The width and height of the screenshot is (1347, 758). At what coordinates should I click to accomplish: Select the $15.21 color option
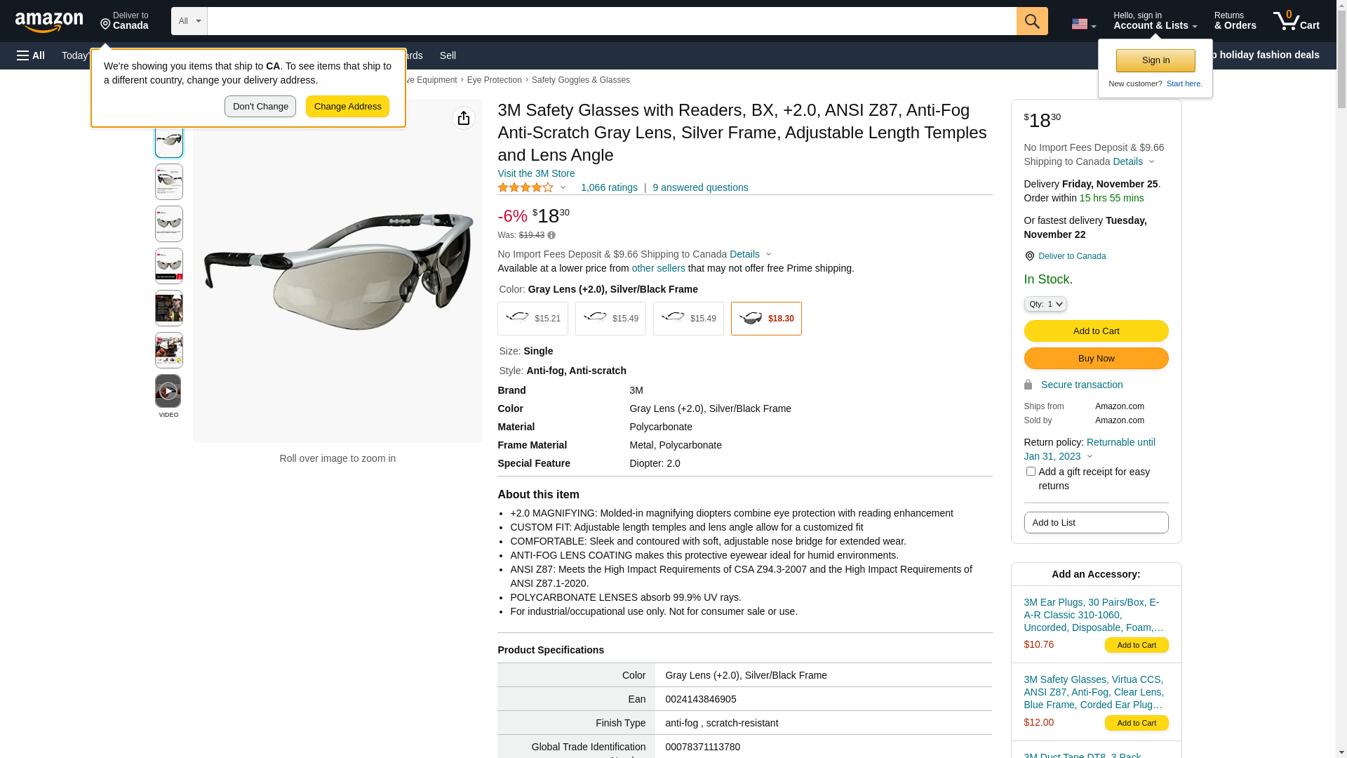coord(532,319)
